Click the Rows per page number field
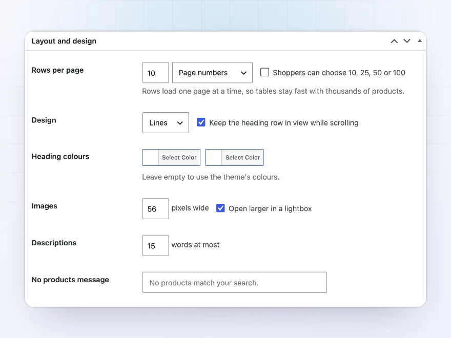The width and height of the screenshot is (451, 338). tap(156, 73)
